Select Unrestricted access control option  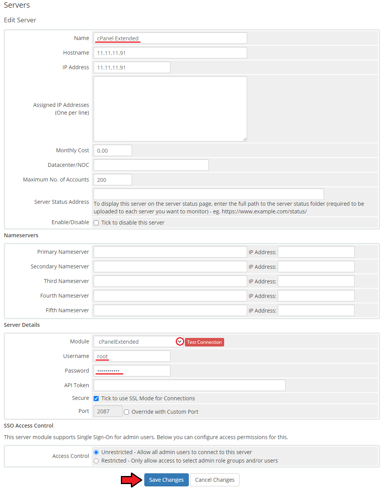point(96,452)
